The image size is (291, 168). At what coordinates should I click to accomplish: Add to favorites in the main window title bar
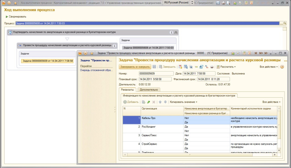click(x=235, y=3)
